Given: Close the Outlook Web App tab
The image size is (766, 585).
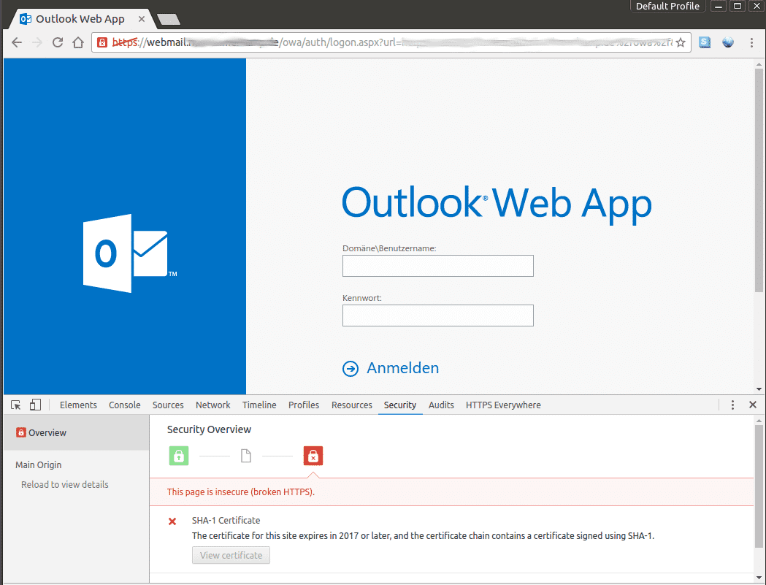Looking at the screenshot, I should [141, 19].
